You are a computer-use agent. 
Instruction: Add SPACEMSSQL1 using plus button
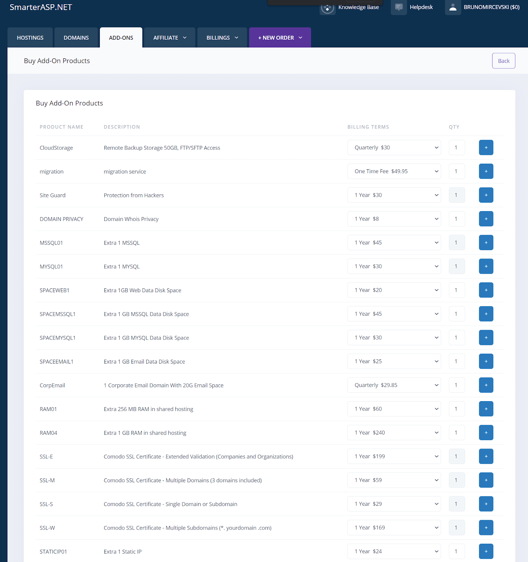[486, 314]
